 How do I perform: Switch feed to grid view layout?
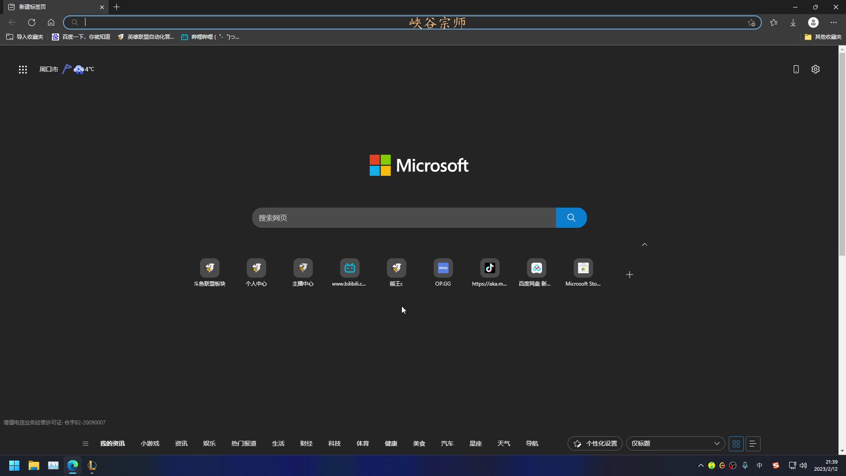tap(736, 444)
